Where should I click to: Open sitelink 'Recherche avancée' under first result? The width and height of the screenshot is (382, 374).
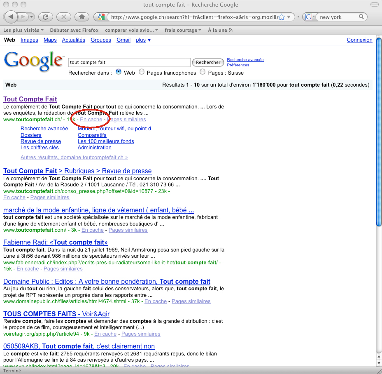[44, 129]
